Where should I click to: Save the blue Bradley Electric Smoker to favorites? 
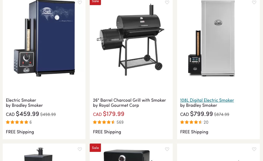[80, 2]
